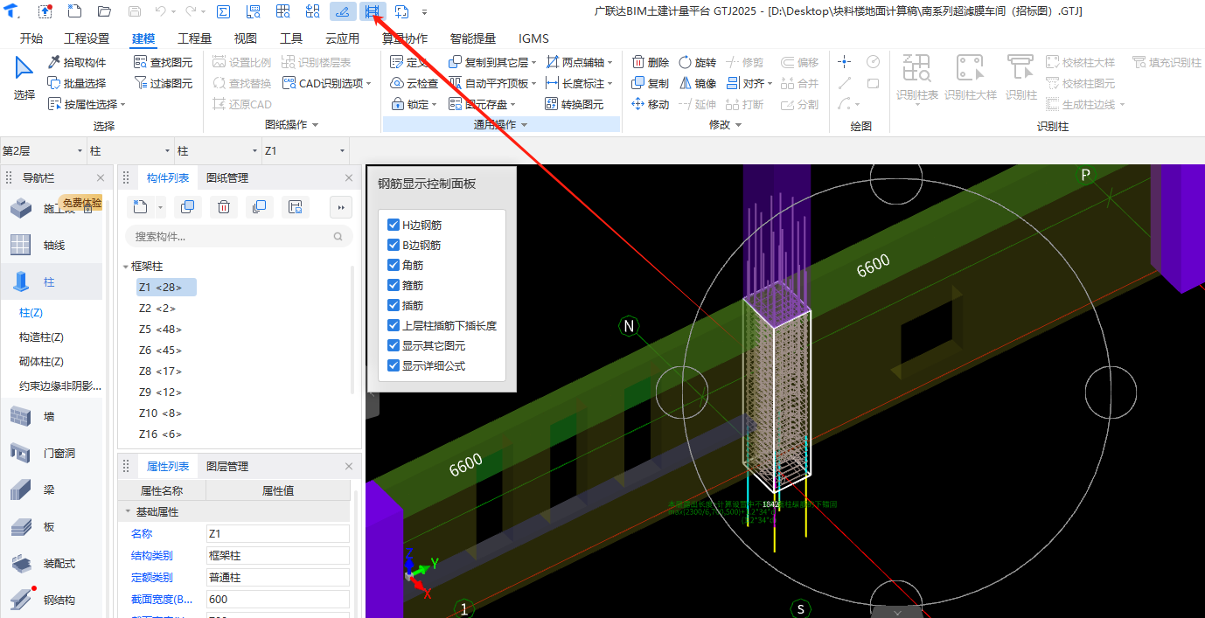Click 转换图元 convert element tool
The height and width of the screenshot is (618, 1205).
[574, 104]
